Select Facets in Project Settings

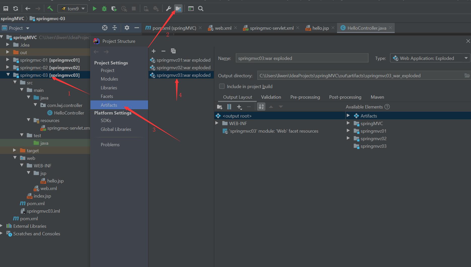[107, 96]
